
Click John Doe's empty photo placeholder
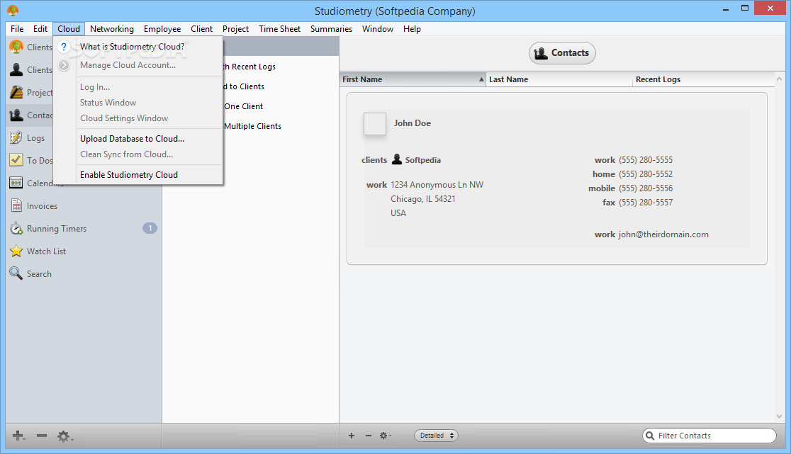(x=375, y=124)
